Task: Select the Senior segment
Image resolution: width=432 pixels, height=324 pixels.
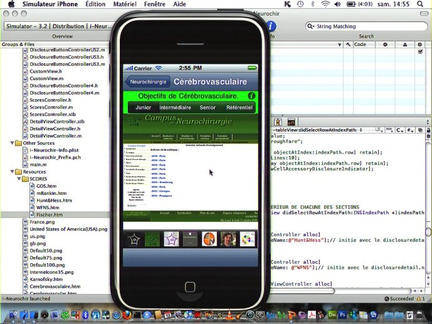Action: point(208,108)
